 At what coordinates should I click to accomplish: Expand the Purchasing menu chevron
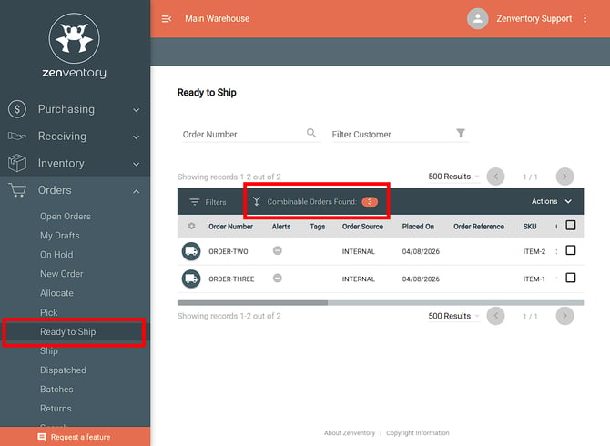137,110
